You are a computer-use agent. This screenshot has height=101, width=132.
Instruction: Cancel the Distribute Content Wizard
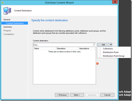tap(107, 95)
